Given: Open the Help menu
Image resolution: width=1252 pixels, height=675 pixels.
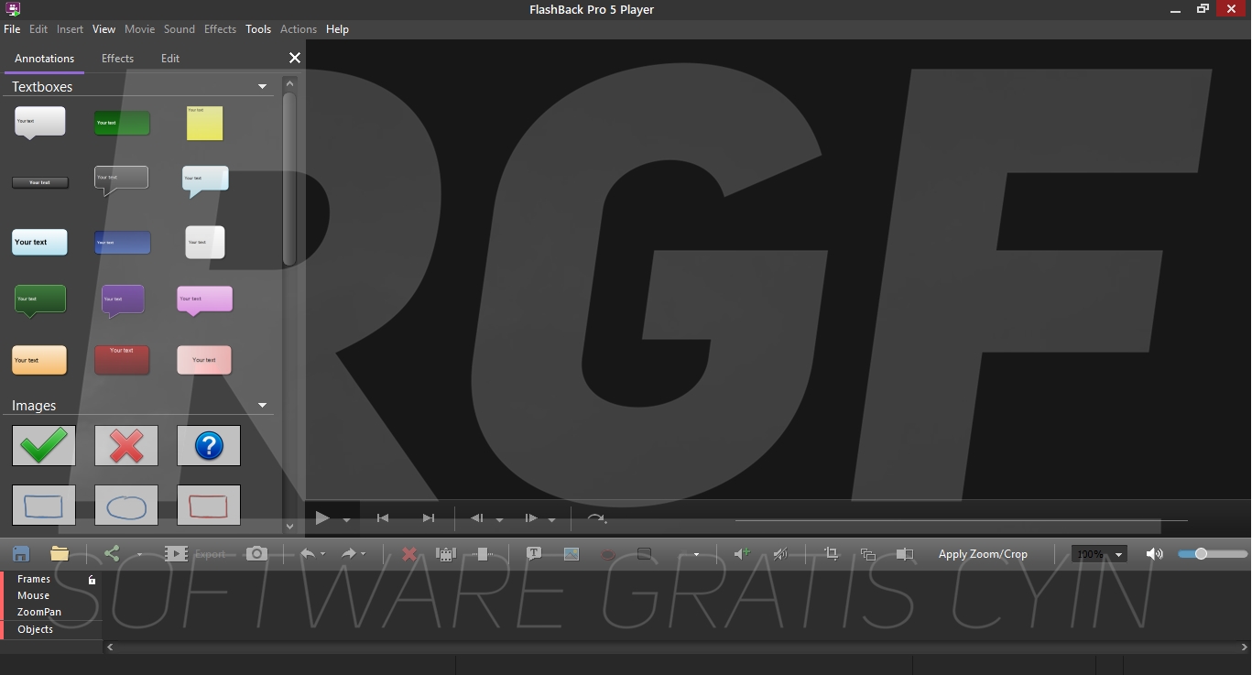Looking at the screenshot, I should (337, 29).
